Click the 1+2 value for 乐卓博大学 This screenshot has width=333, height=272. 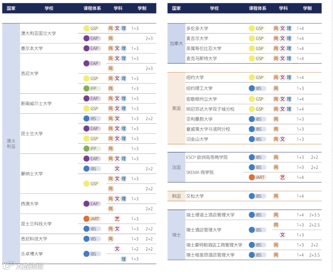pos(135,249)
